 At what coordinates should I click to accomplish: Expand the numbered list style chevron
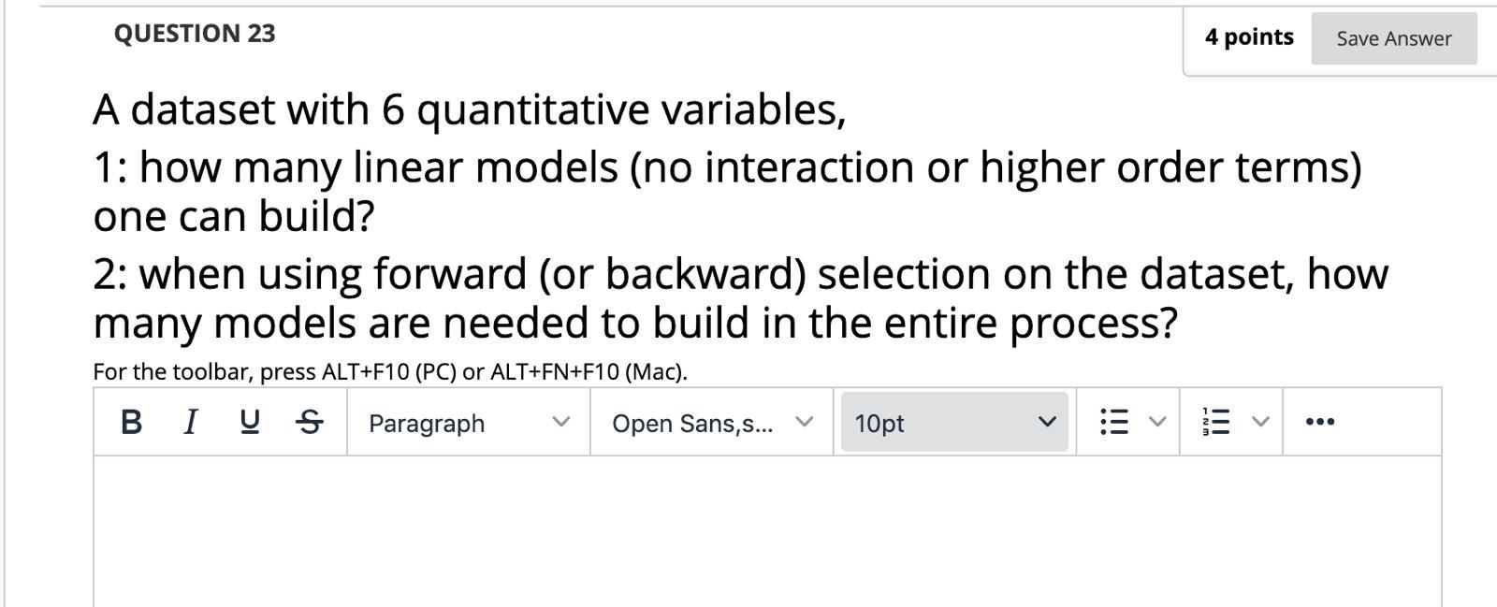coord(1258,422)
